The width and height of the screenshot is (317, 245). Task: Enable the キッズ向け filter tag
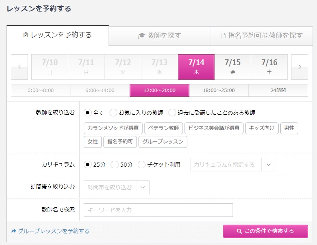(x=262, y=128)
